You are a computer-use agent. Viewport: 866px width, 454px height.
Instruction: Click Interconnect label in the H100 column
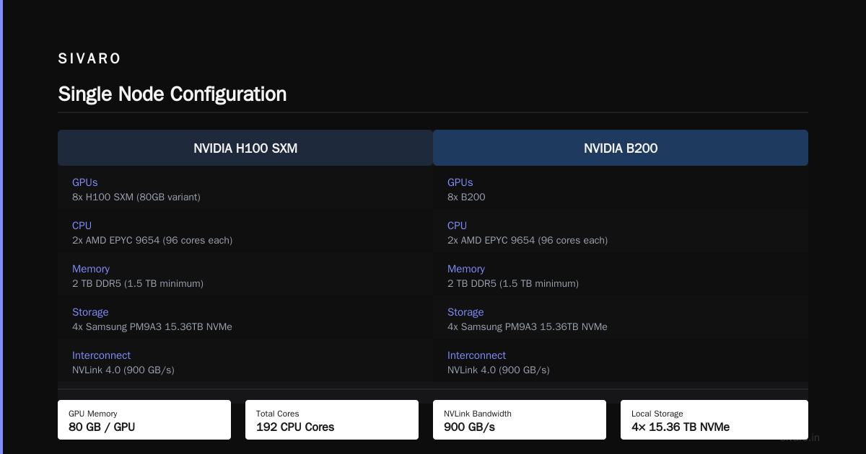pyautogui.click(x=102, y=355)
